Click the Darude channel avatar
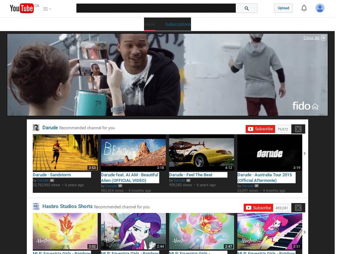This screenshot has height=254, width=339. [x=36, y=127]
